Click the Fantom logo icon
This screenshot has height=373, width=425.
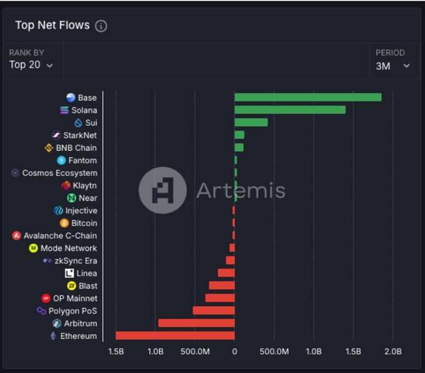pos(61,160)
